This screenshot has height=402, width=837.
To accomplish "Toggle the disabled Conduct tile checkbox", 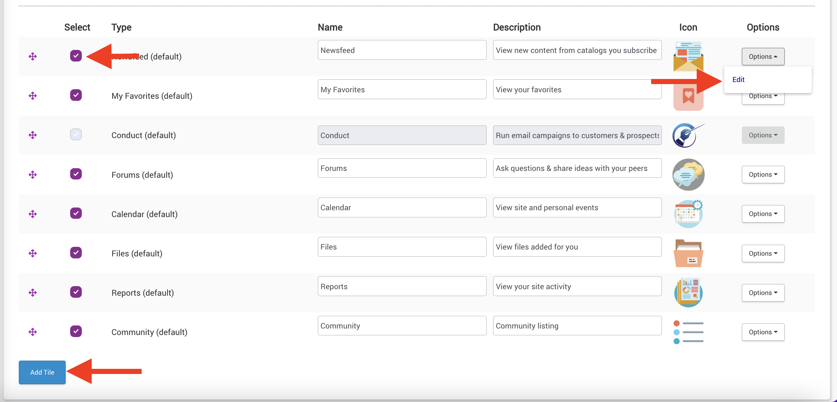I will pyautogui.click(x=76, y=134).
